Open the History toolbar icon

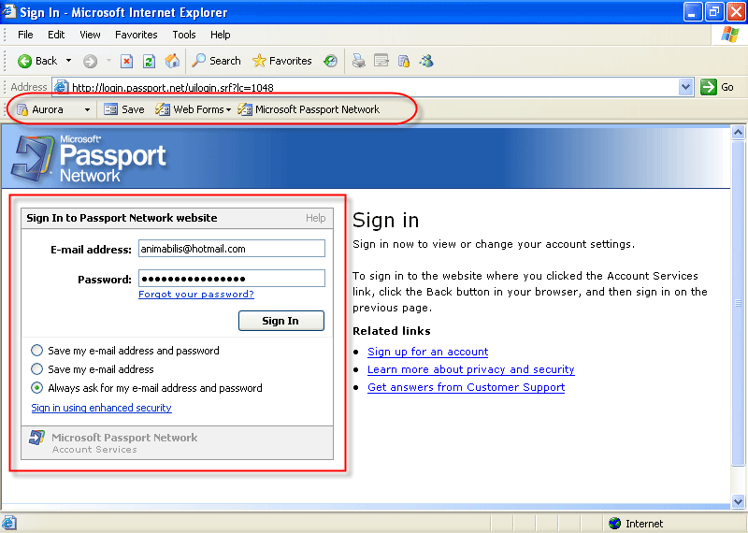tap(330, 61)
